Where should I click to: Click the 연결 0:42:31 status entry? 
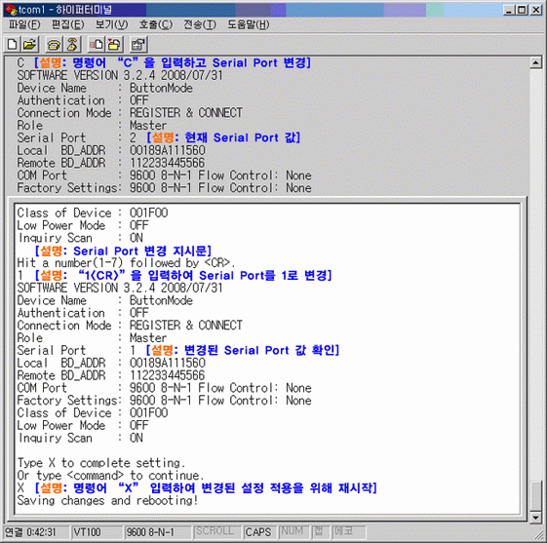pos(36,532)
